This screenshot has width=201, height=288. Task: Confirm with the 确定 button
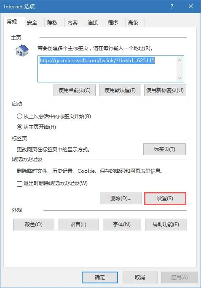(x=100, y=277)
